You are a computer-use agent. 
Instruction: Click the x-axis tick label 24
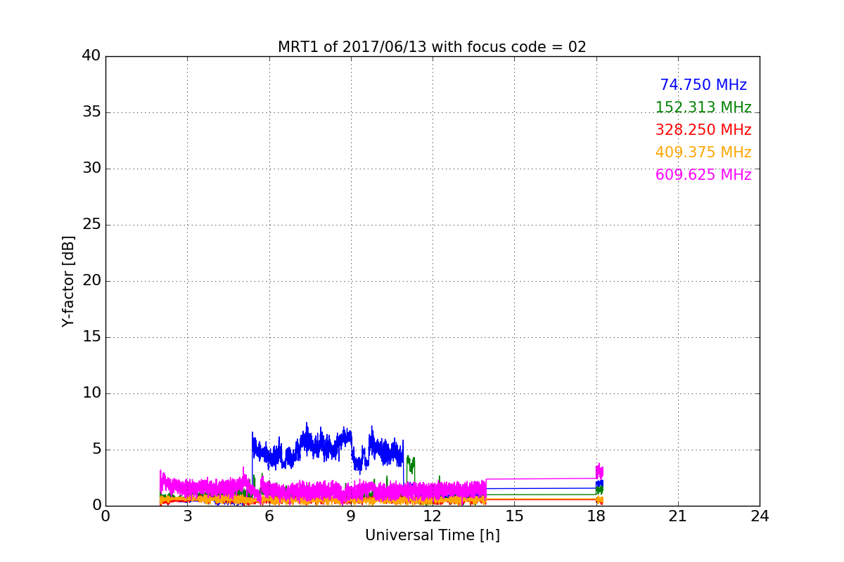pyautogui.click(x=760, y=516)
